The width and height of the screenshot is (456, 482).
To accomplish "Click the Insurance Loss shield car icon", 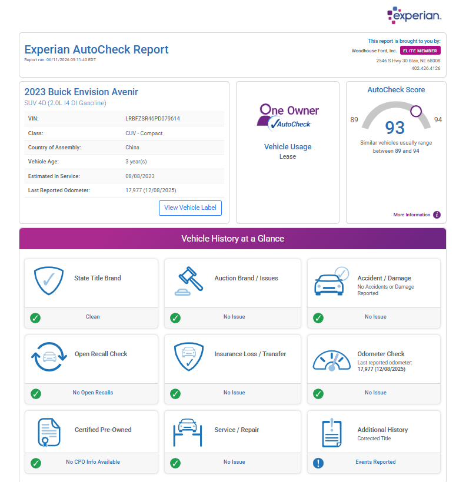I will (189, 357).
